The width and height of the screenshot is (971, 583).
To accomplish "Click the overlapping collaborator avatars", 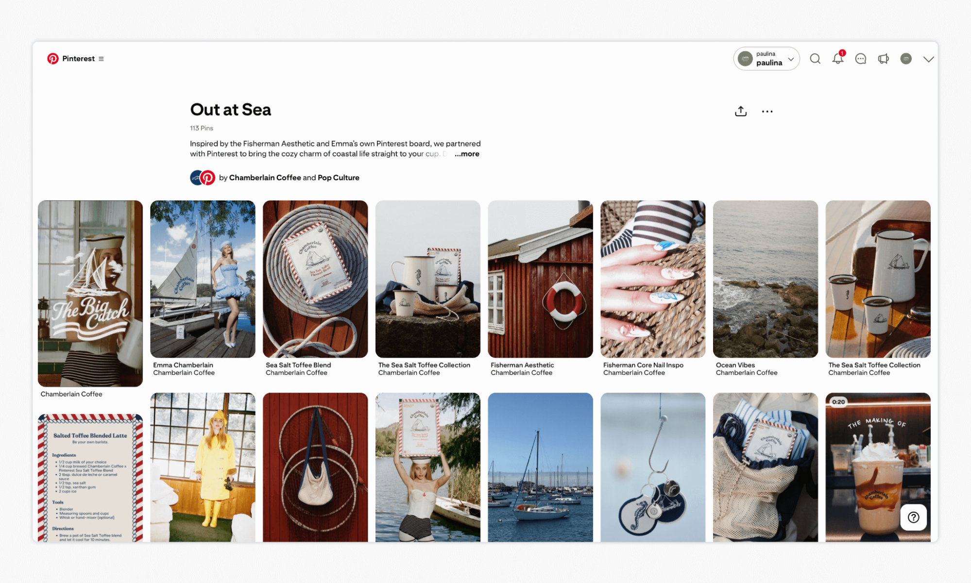I will click(x=203, y=178).
